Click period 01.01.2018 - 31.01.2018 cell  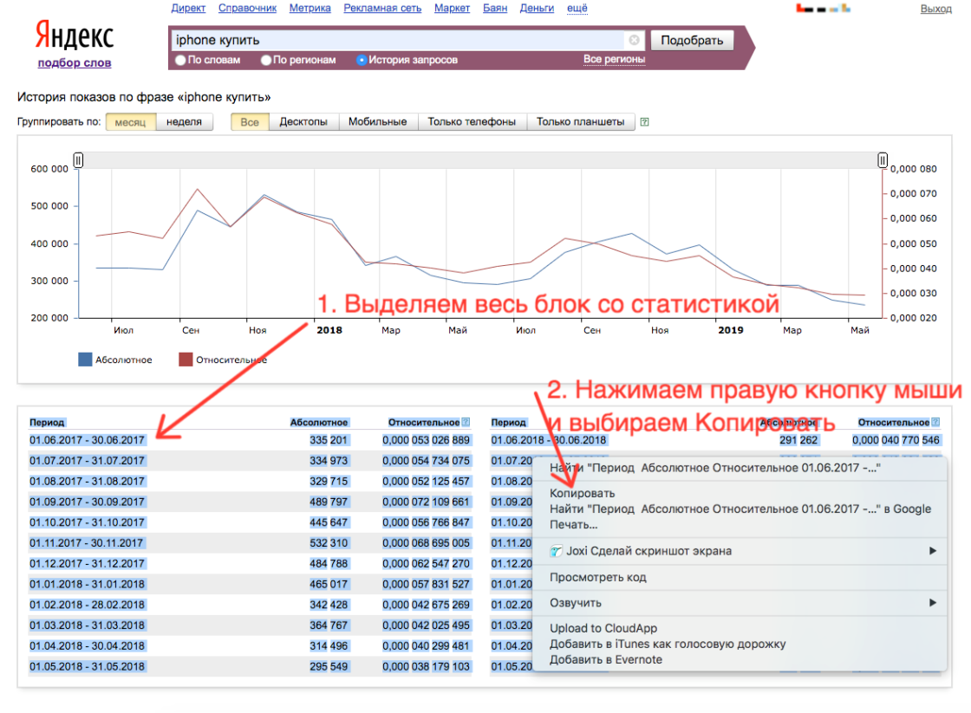click(x=87, y=584)
